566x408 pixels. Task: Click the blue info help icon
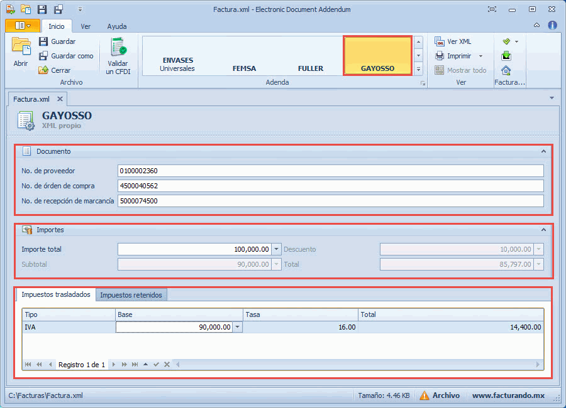(553, 25)
